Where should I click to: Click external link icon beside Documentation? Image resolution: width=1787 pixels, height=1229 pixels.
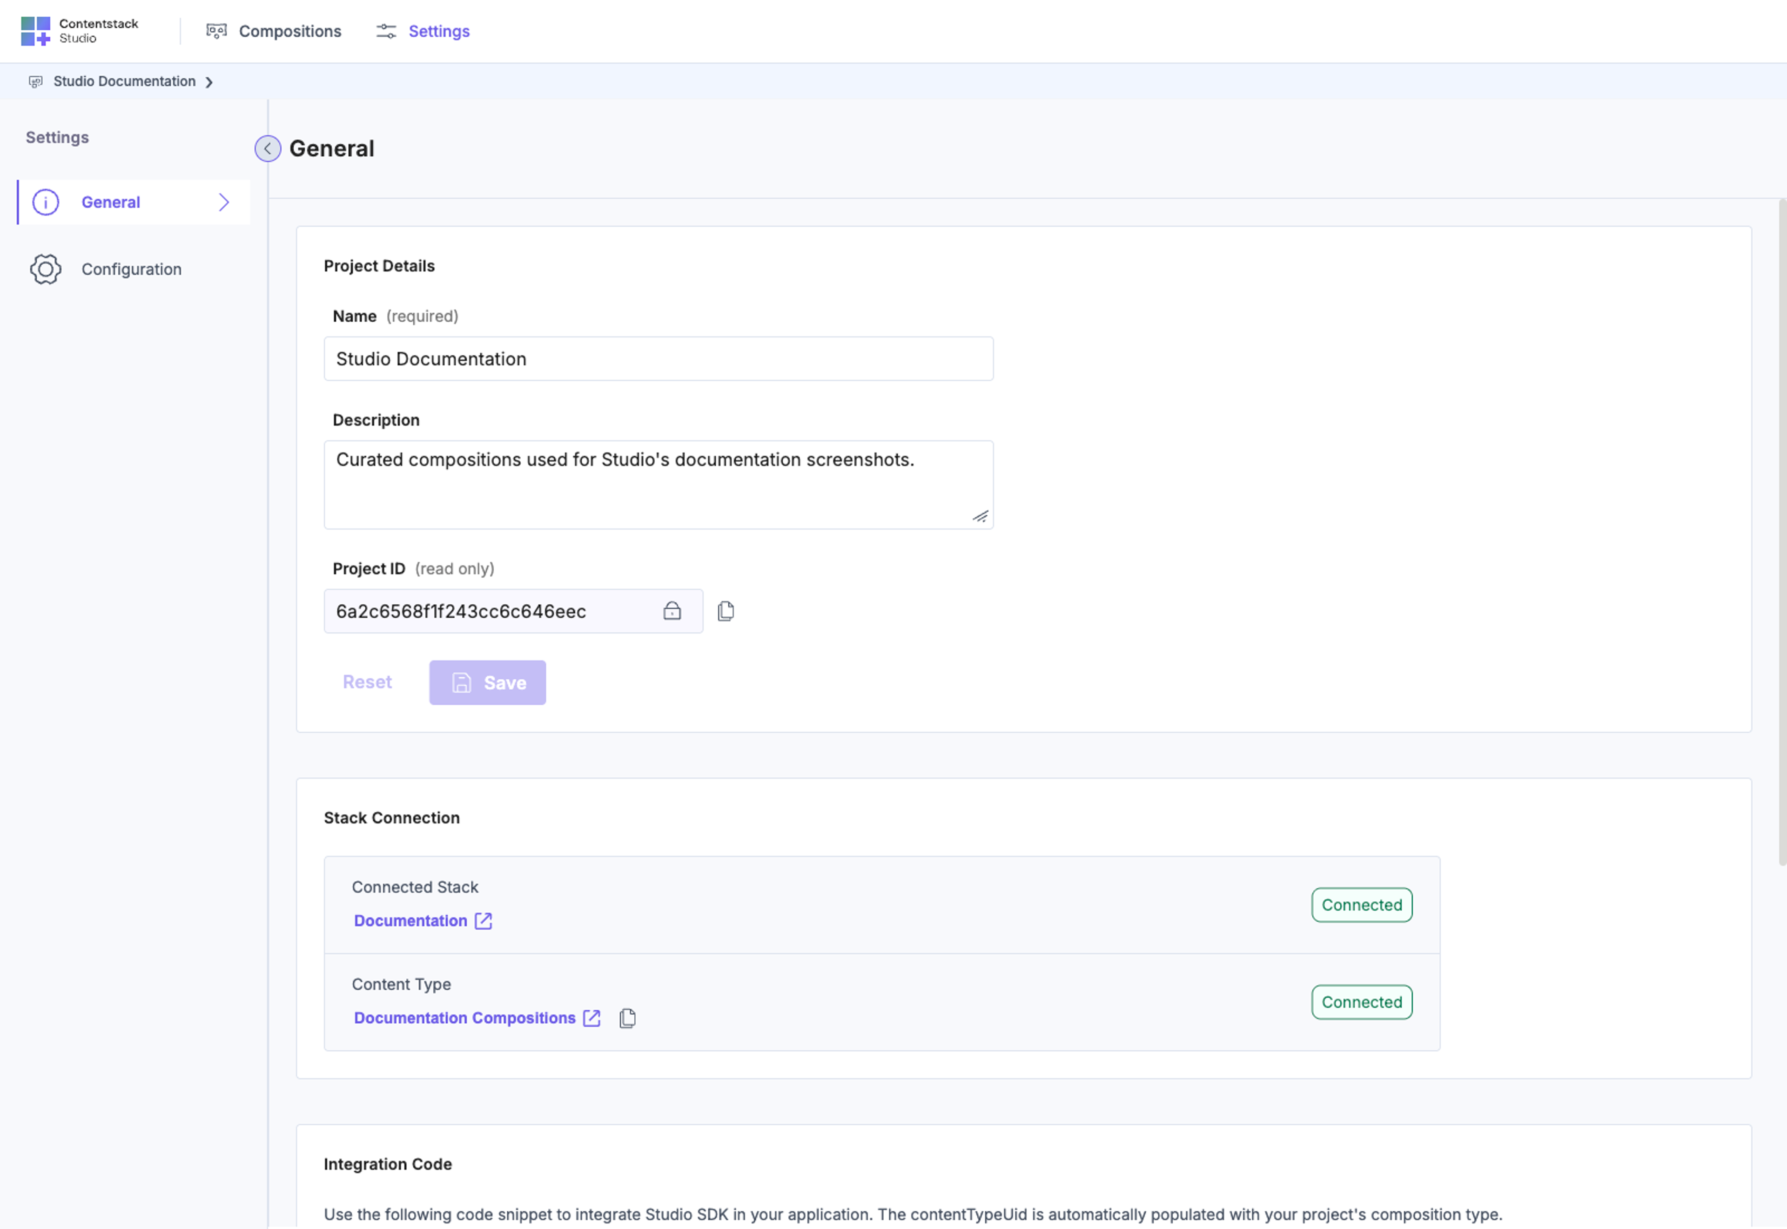tap(484, 921)
